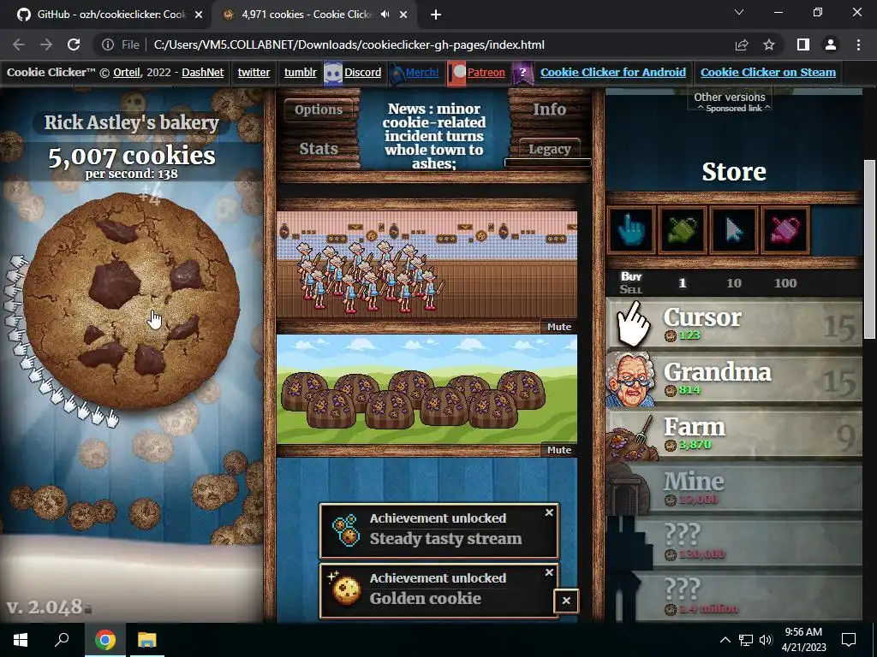Screen dimensions: 877x657
Task: Buy the green watering can upgrade
Action: coord(683,229)
